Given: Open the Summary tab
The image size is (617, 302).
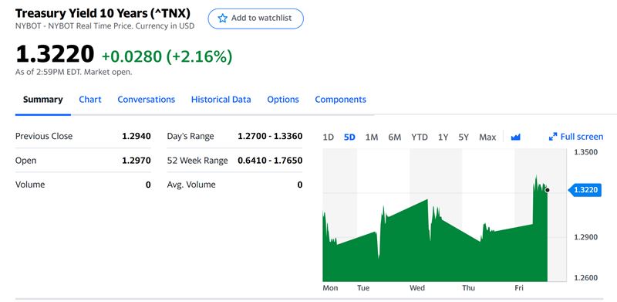Looking at the screenshot, I should (x=43, y=100).
